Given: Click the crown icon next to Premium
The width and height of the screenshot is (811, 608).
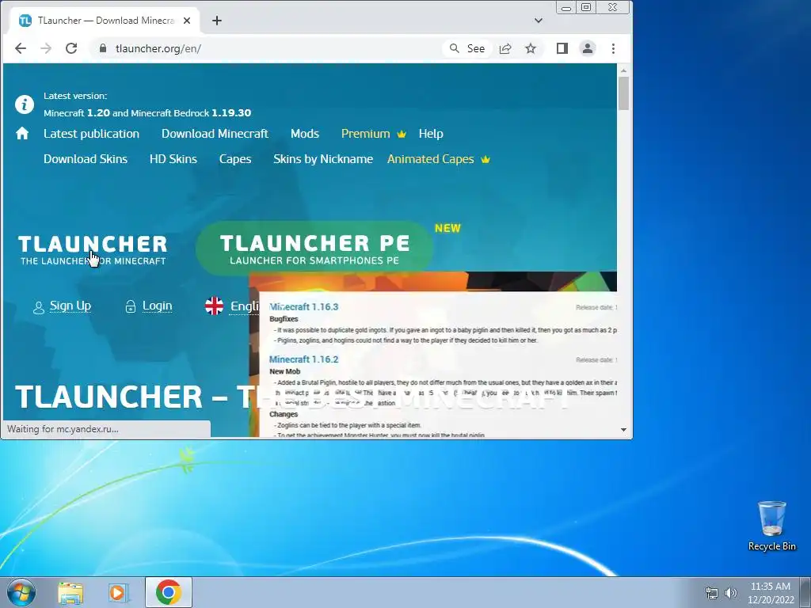Looking at the screenshot, I should [402, 135].
